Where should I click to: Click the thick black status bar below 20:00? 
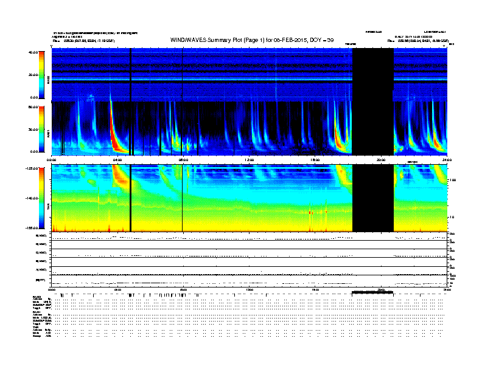(x=372, y=292)
